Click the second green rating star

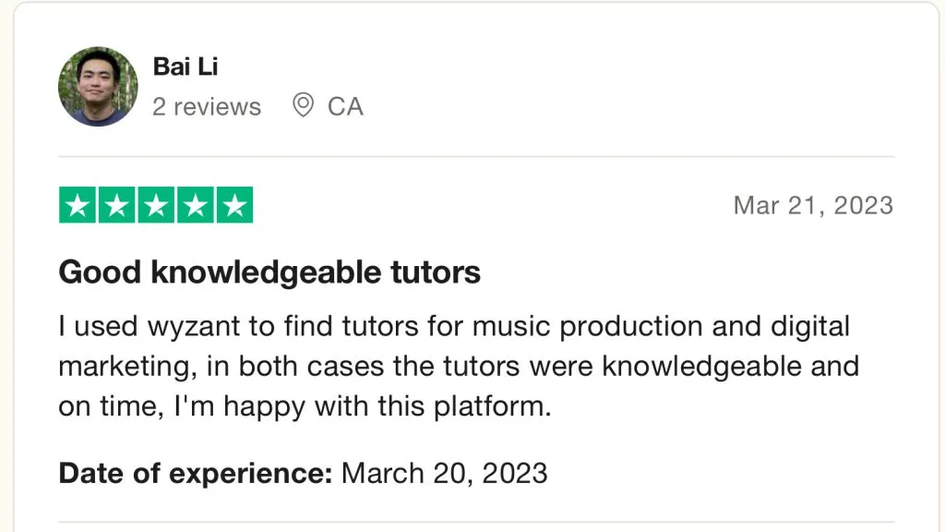coord(116,205)
